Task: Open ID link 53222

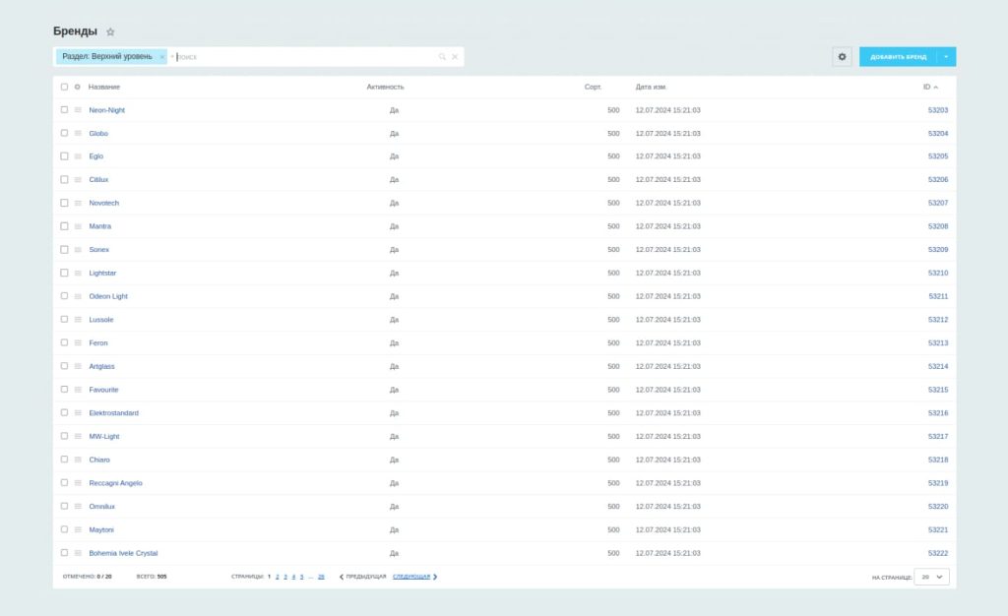Action: pos(938,553)
